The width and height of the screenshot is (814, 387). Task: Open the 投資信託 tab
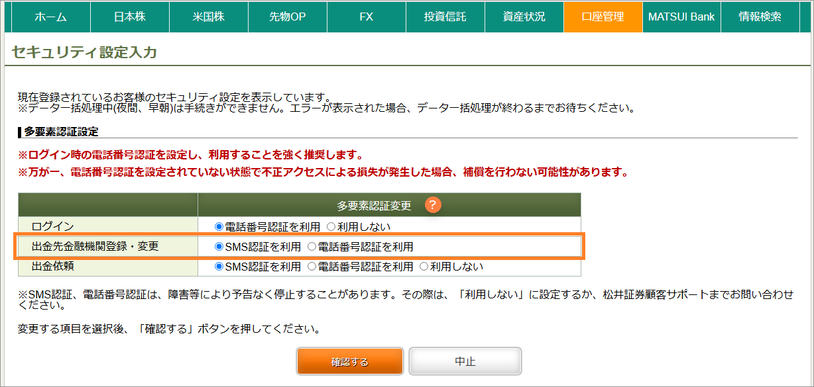(445, 17)
